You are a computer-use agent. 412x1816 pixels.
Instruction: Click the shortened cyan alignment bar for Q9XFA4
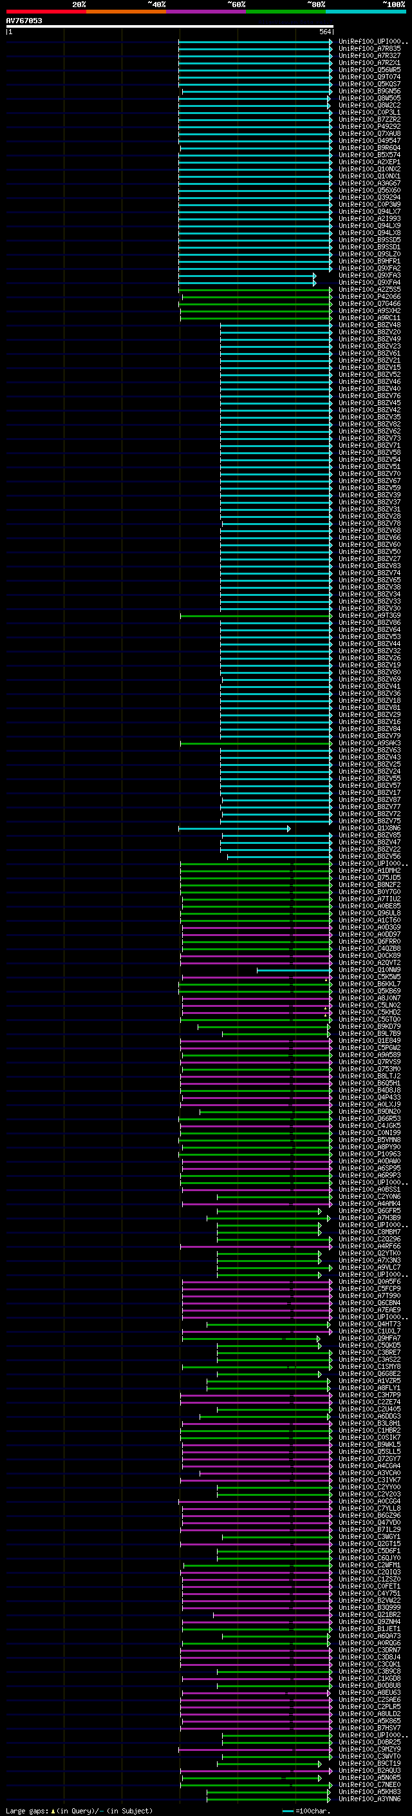pyautogui.click(x=247, y=283)
